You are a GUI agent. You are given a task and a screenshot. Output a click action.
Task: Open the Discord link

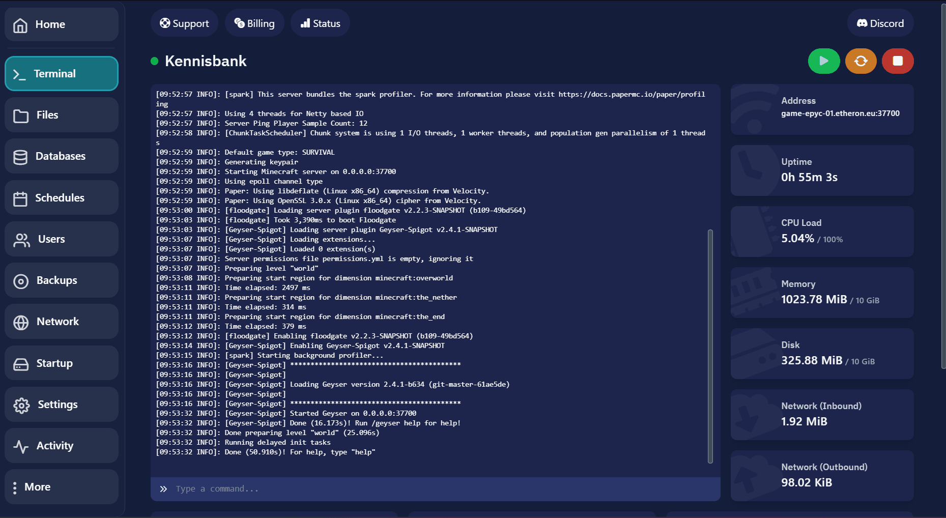click(x=880, y=23)
